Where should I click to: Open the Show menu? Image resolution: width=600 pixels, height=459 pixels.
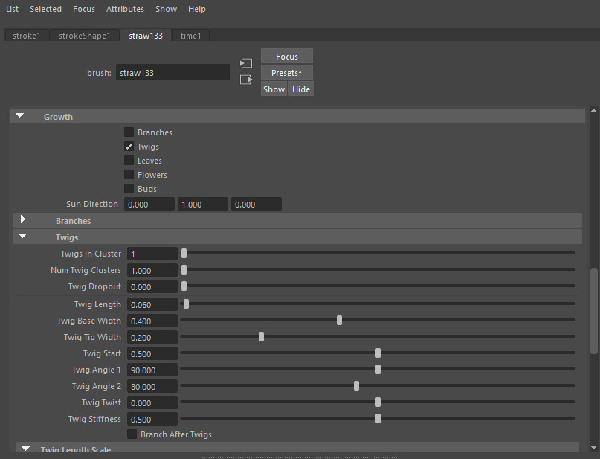click(166, 9)
